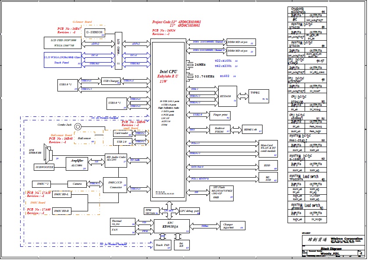This screenshot has height=263, width=373.
Task: Click the "32.768KHz" frequency label
Action: click(x=204, y=77)
